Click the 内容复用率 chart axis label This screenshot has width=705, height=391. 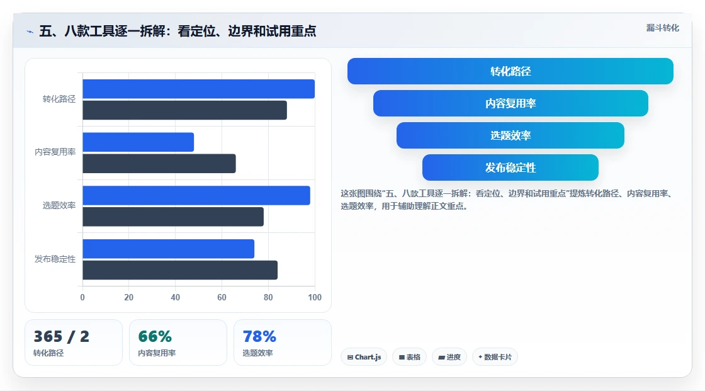coord(55,152)
